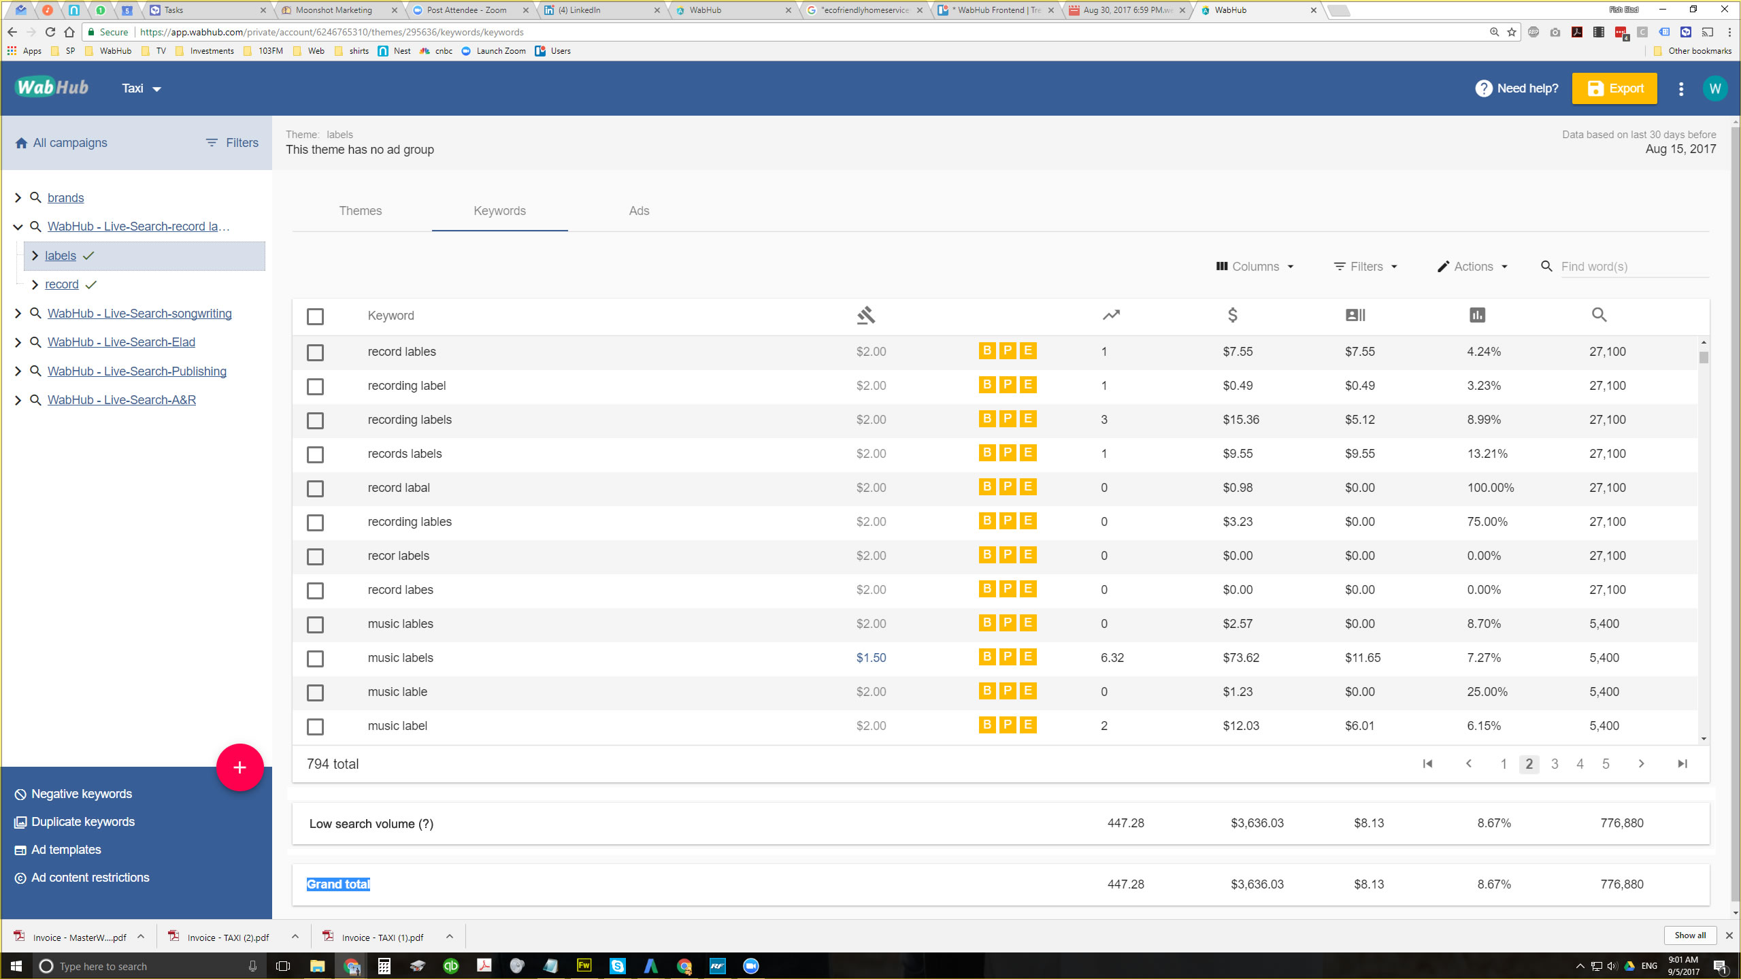Screen dimensions: 1741x979
Task: Open File Explorer from the taskbar
Action: (x=317, y=965)
